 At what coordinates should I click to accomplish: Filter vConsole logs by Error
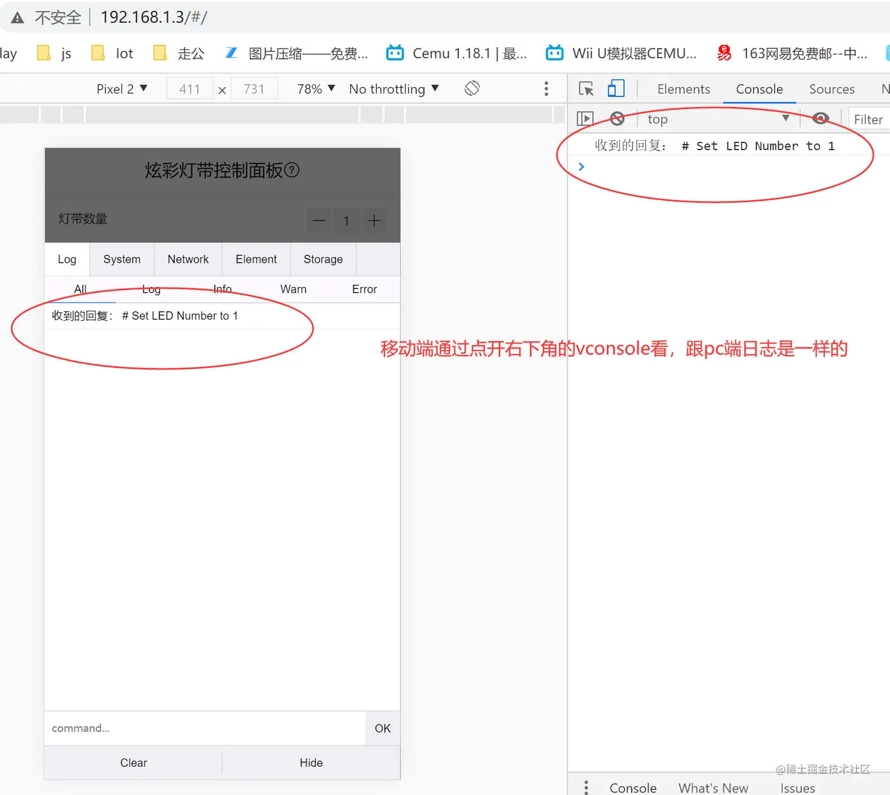tap(364, 289)
